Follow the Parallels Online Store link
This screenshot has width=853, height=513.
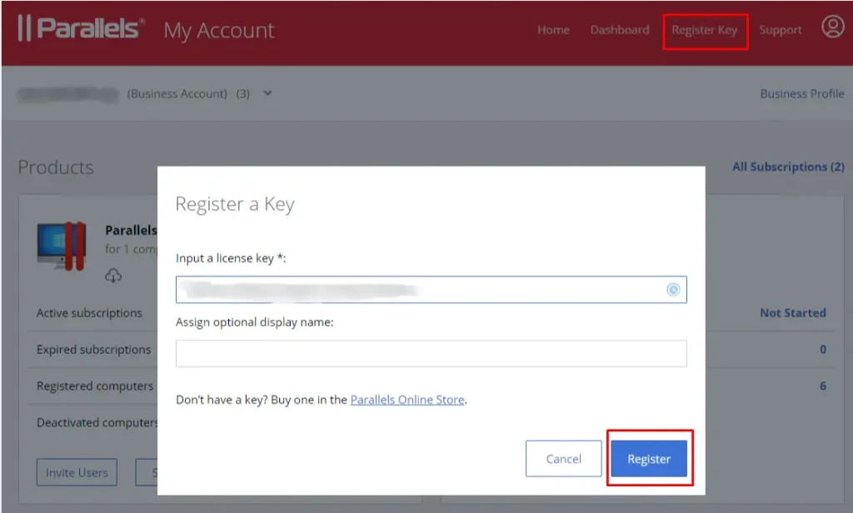coord(407,400)
